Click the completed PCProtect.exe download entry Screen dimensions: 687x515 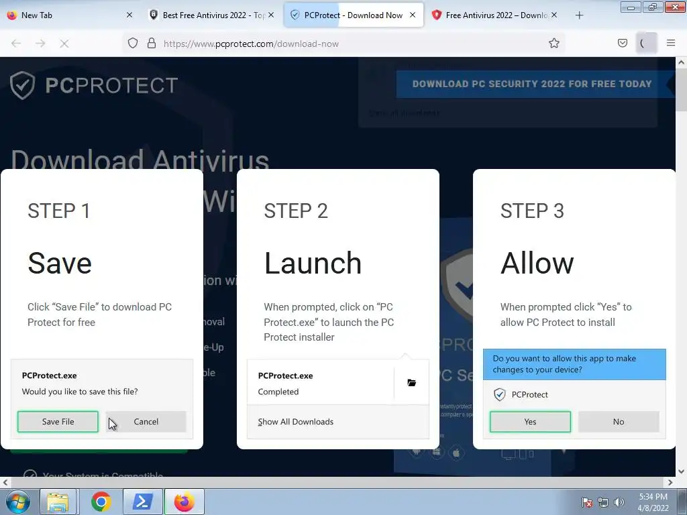point(321,383)
